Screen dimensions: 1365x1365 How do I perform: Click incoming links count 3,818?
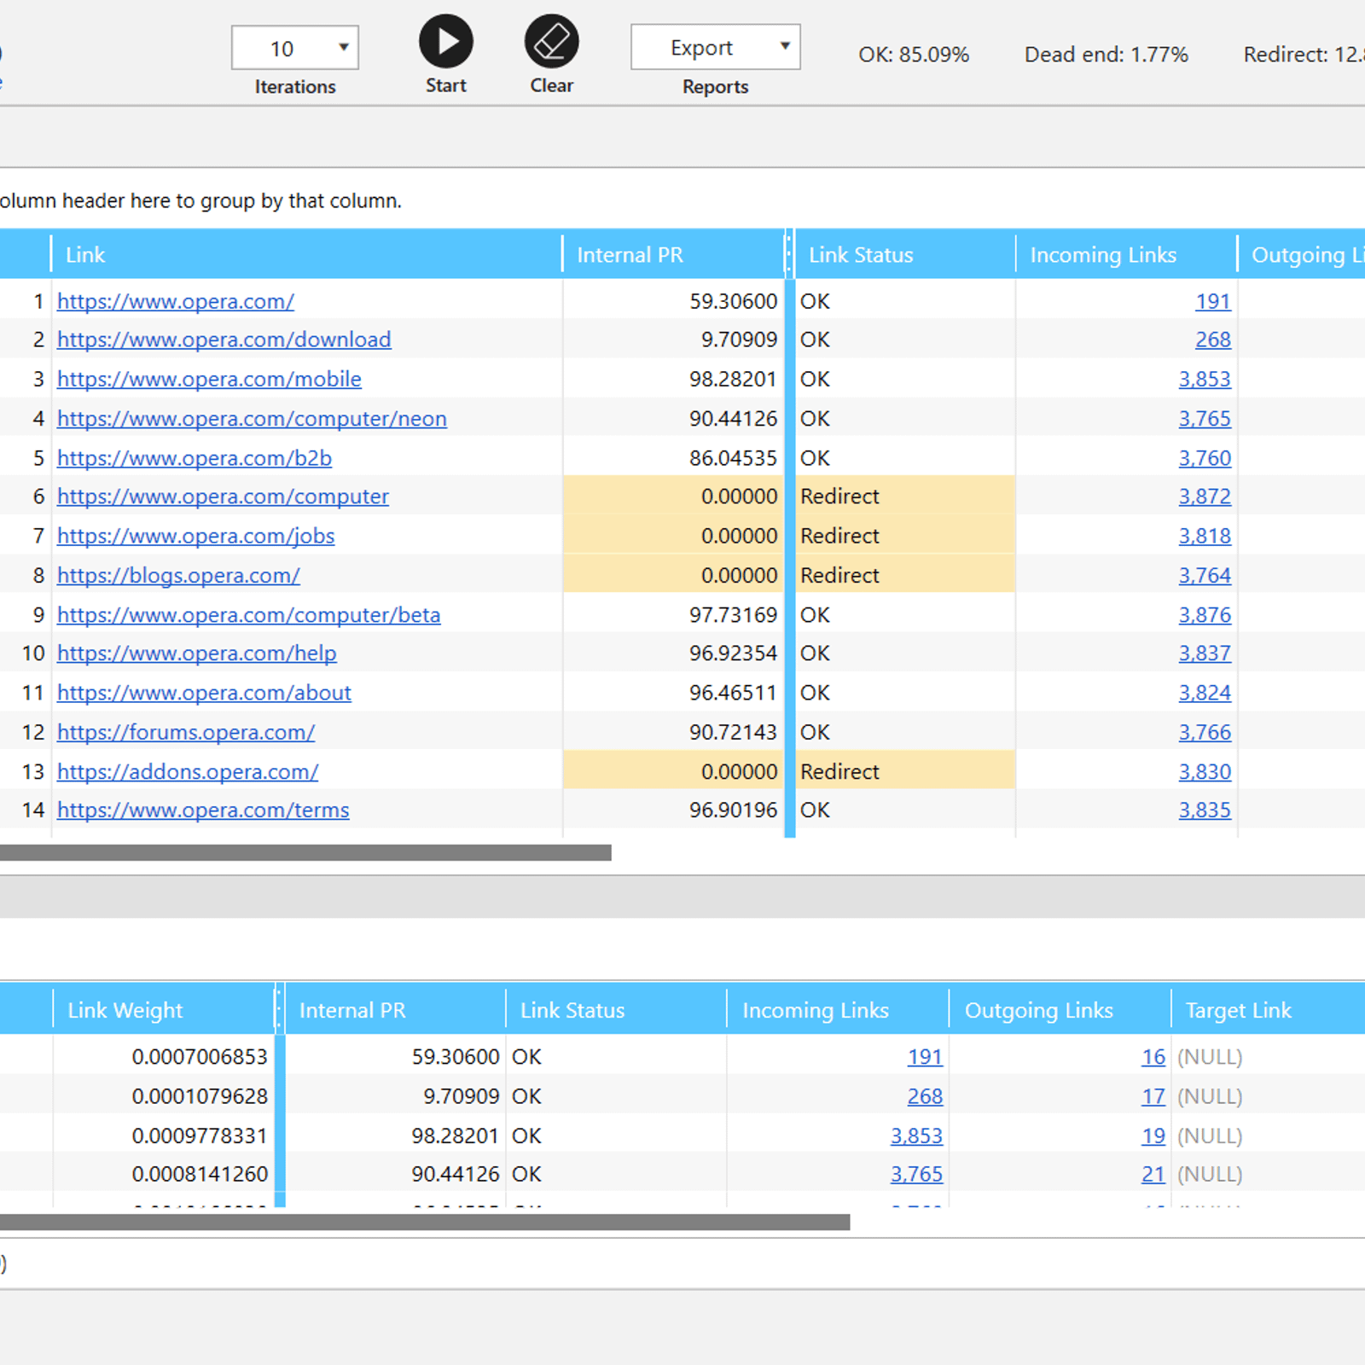coord(1205,536)
